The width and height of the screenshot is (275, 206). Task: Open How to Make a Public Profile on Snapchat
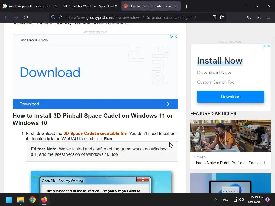(230, 163)
